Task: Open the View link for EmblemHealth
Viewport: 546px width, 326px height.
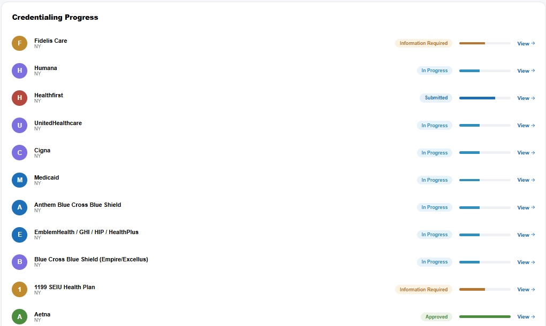Action: coord(526,235)
